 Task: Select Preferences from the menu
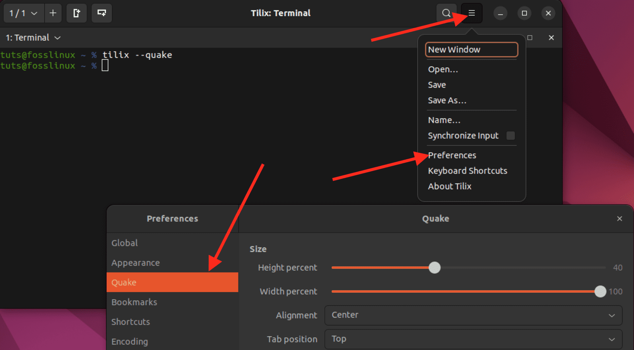452,155
